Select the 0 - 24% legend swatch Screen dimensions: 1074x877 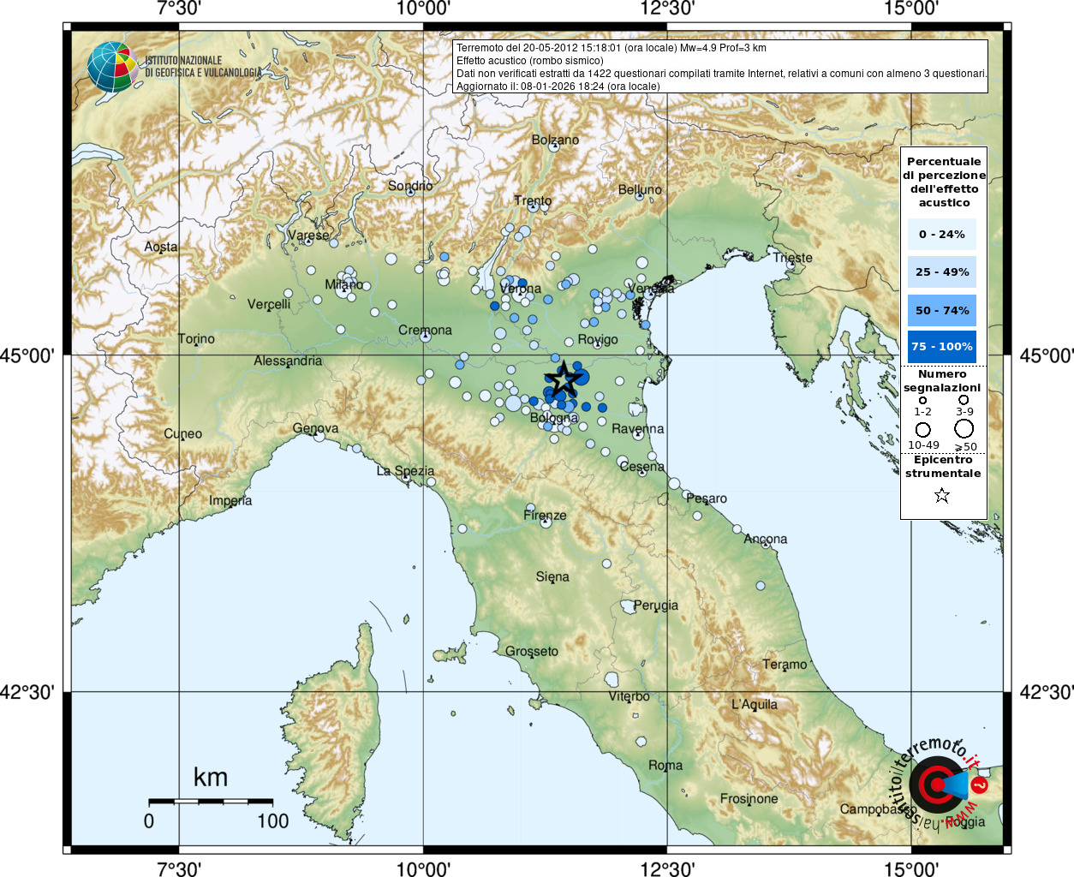(942, 234)
